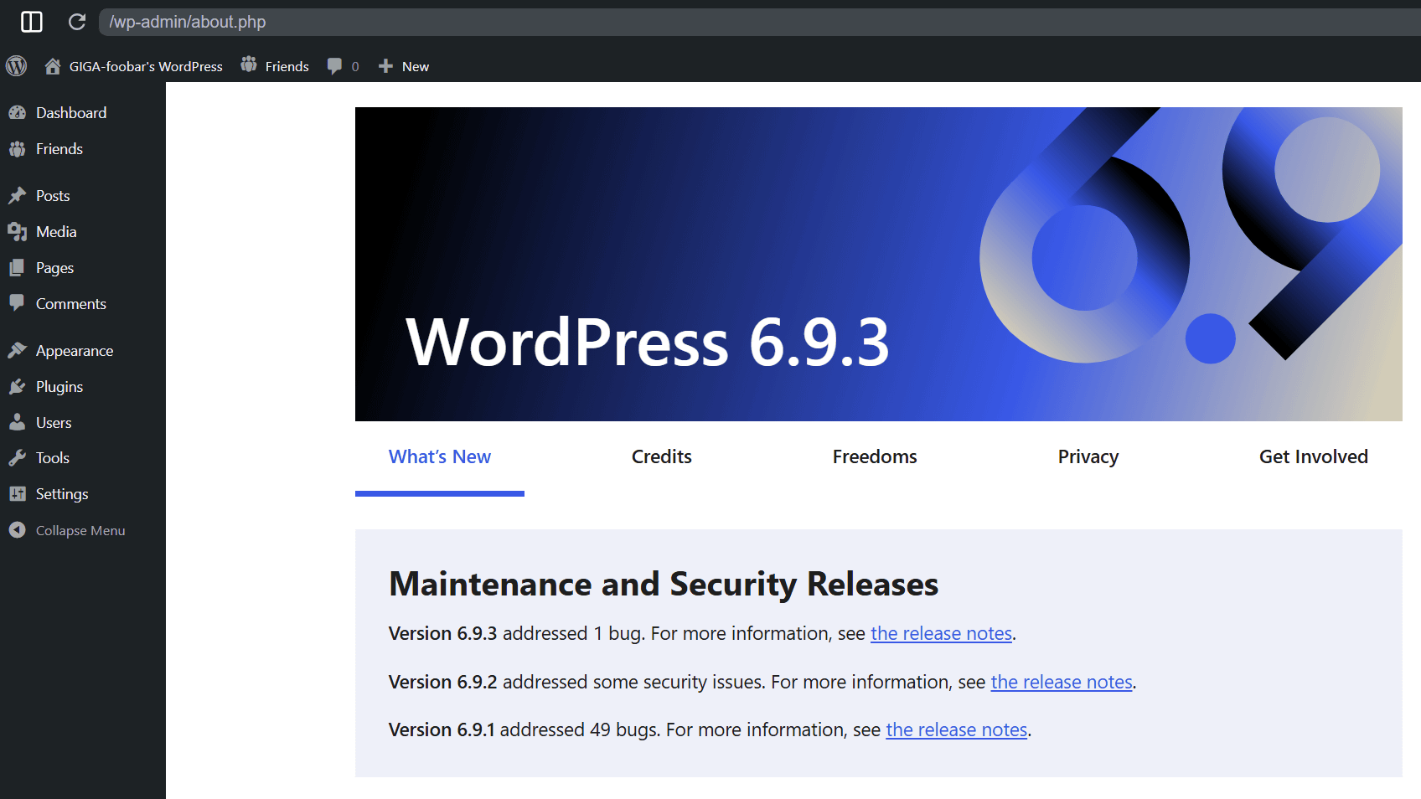
Task: Click the comment bubble icon in the admin bar
Action: point(335,65)
